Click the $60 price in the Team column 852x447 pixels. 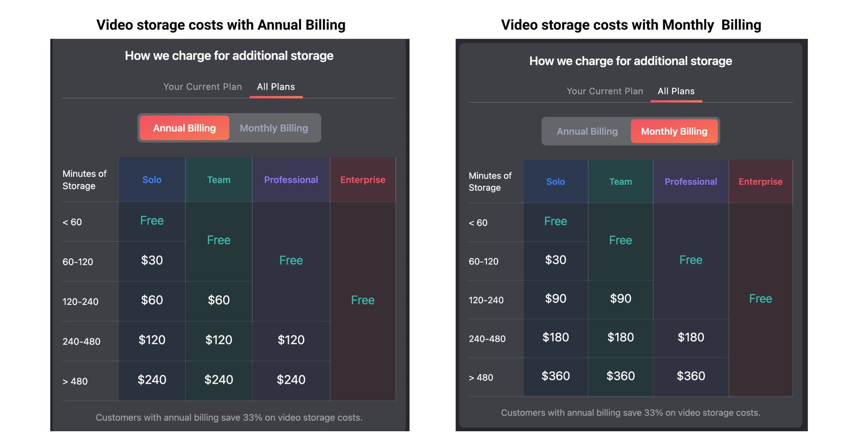point(219,300)
